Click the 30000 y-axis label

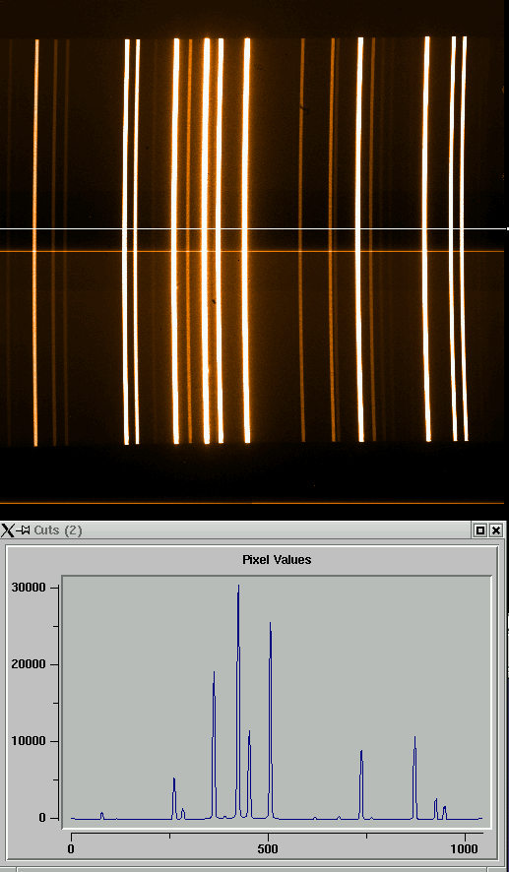coord(32,588)
